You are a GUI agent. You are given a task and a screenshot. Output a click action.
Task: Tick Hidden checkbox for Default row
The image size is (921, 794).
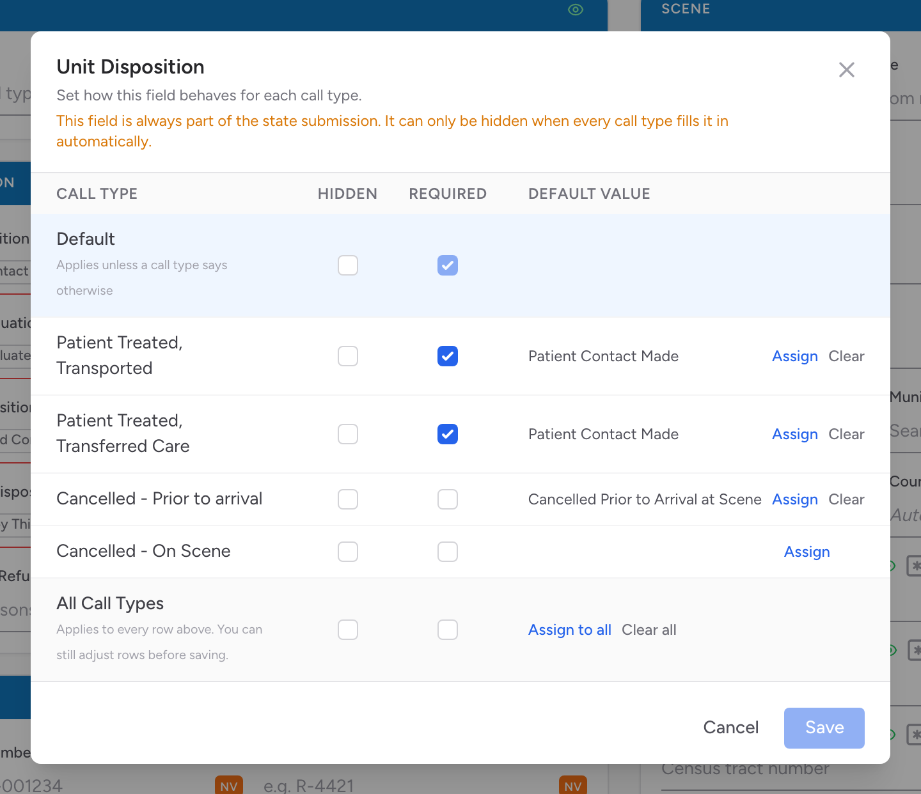(348, 265)
